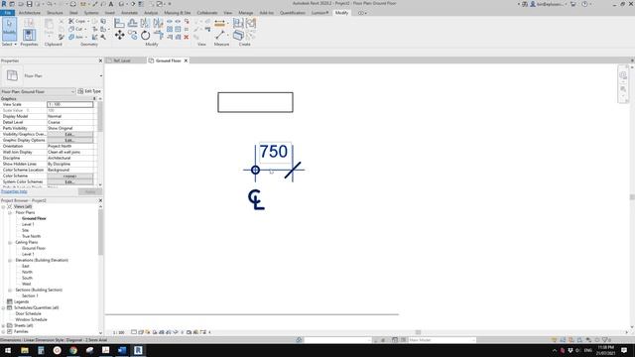Collapse the Views (all) tree node

coord(3,206)
